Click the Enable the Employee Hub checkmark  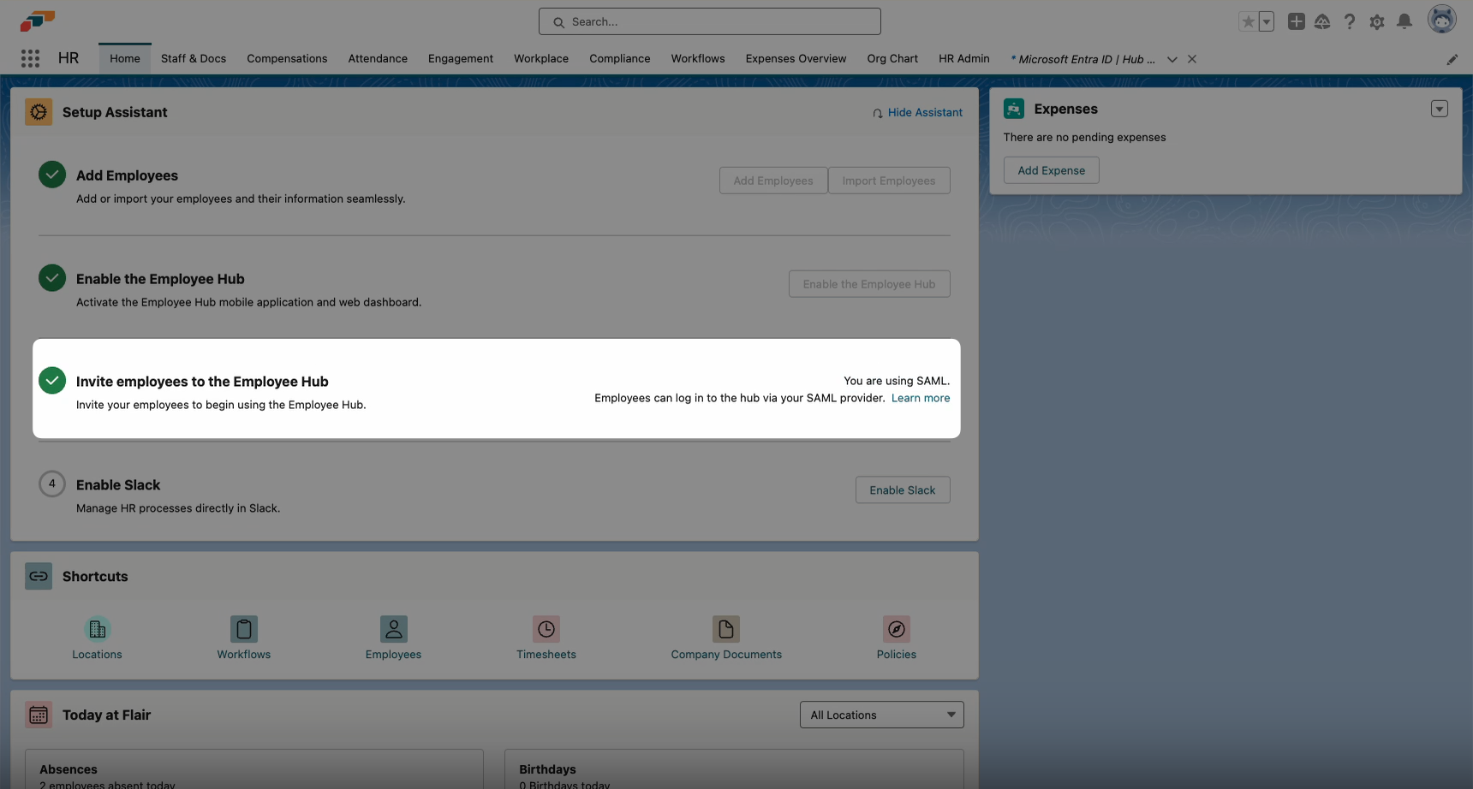pyautogui.click(x=52, y=278)
